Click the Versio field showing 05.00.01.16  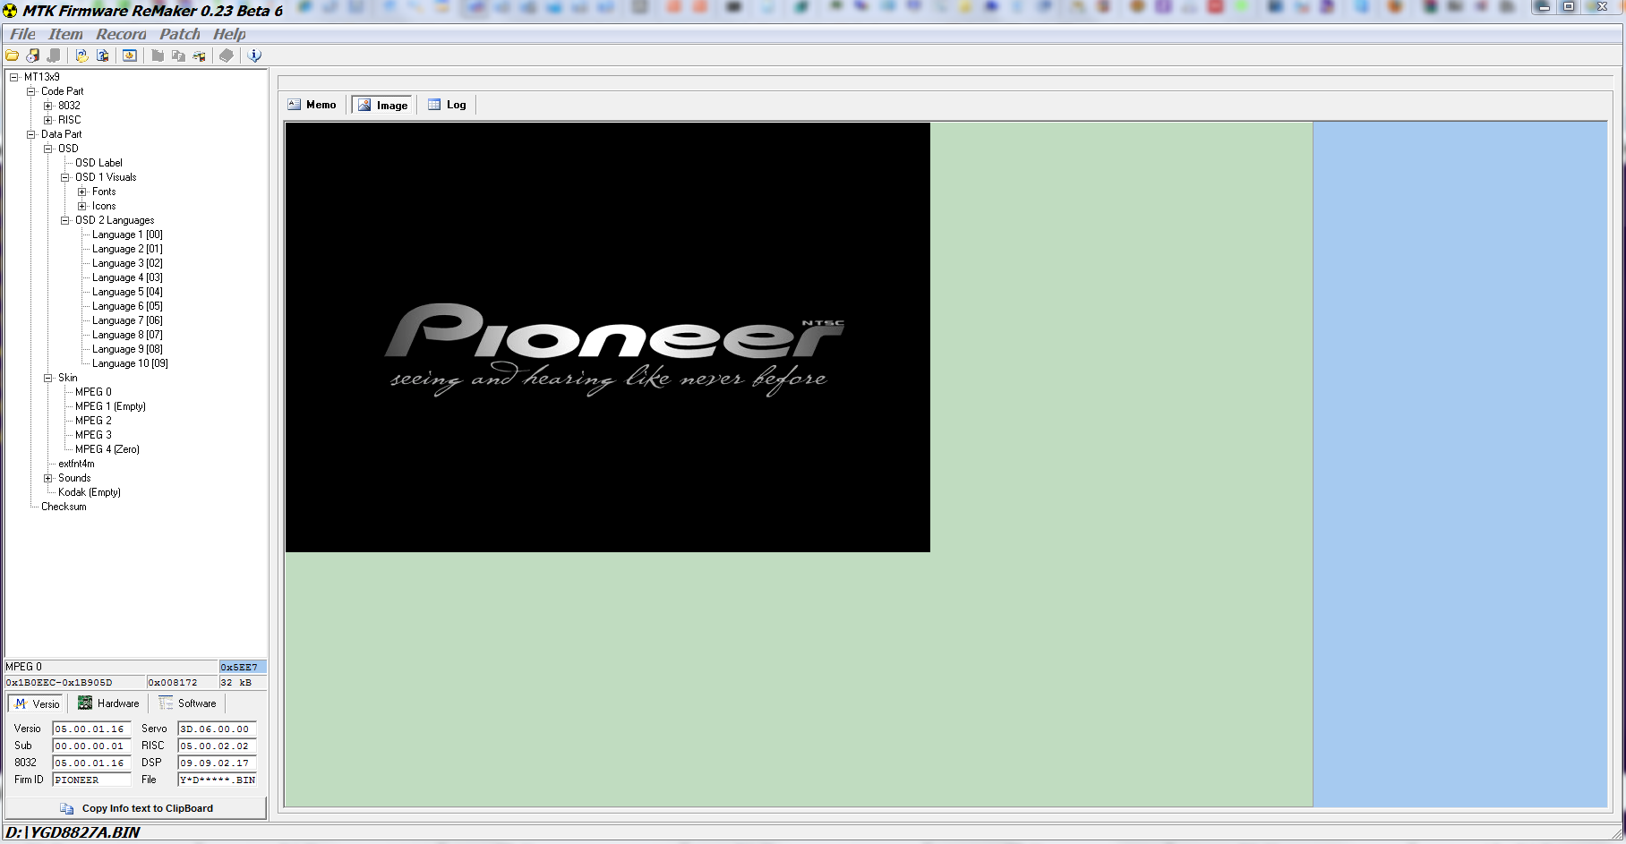91,729
